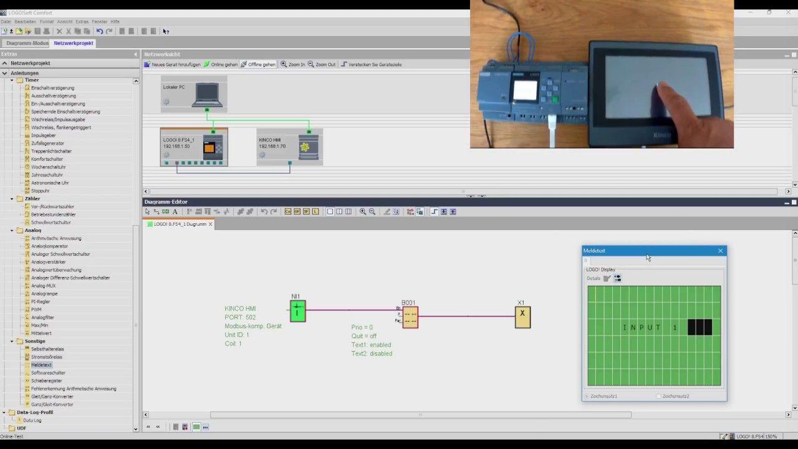Click the Meldetext LOGO! display grid

click(x=654, y=336)
